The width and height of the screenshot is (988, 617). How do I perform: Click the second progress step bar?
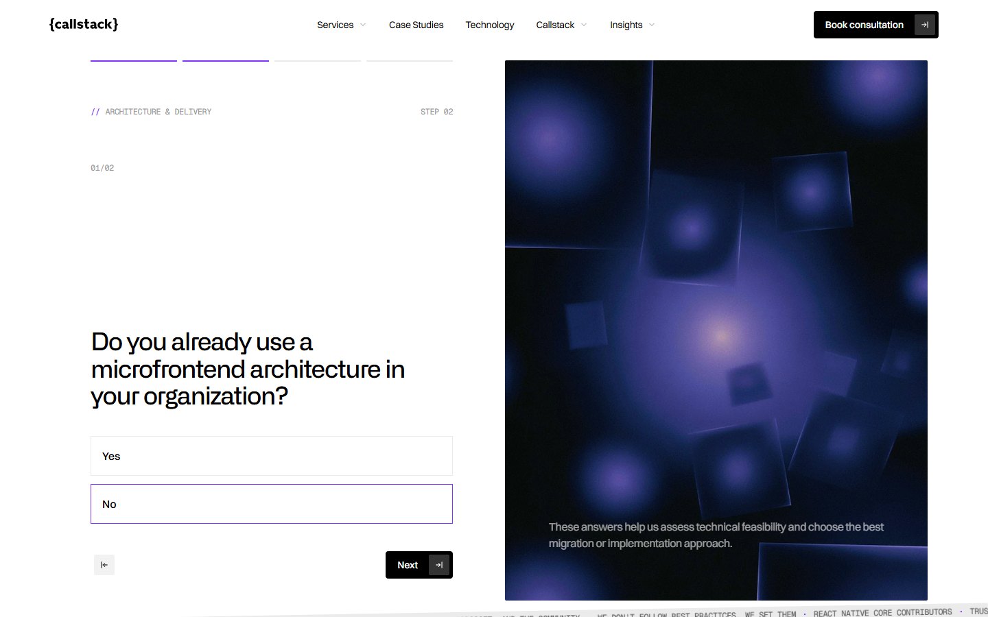[226, 61]
